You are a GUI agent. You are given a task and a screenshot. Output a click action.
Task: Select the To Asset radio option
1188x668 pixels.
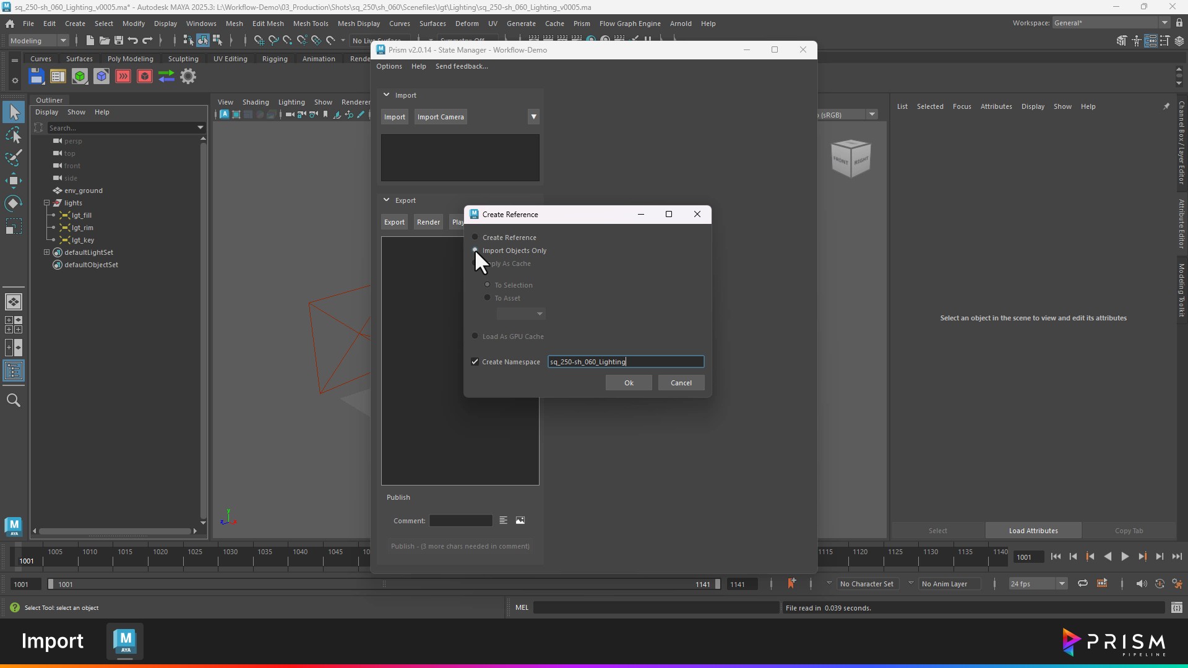click(488, 298)
